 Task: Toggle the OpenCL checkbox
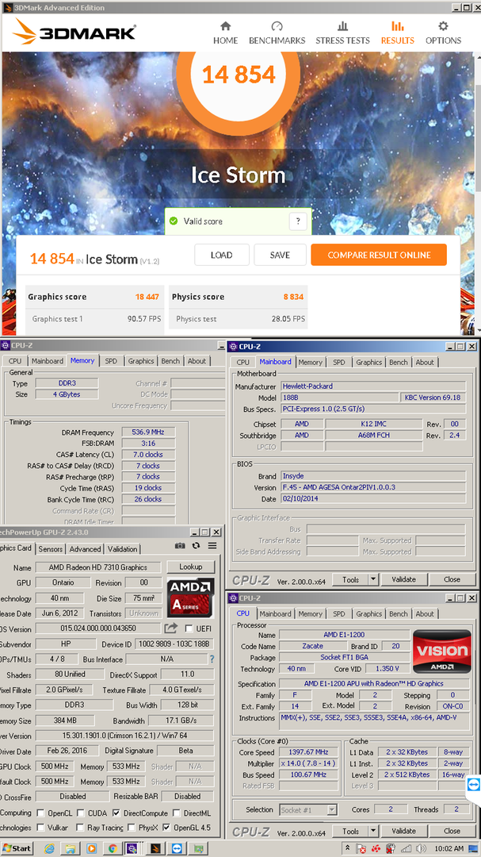click(39, 813)
